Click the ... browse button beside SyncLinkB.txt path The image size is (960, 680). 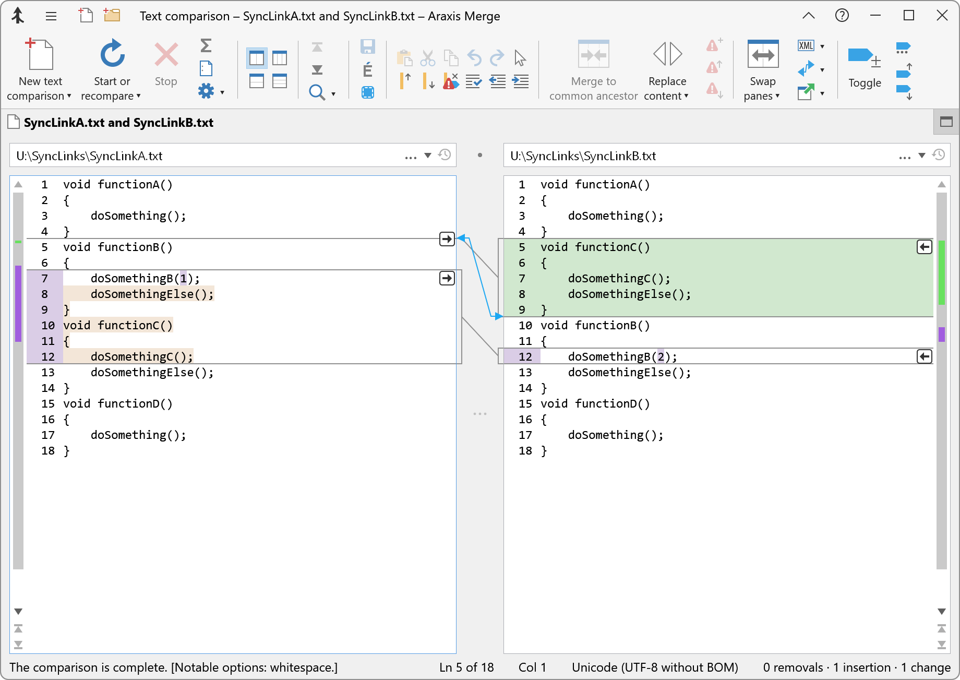click(904, 156)
